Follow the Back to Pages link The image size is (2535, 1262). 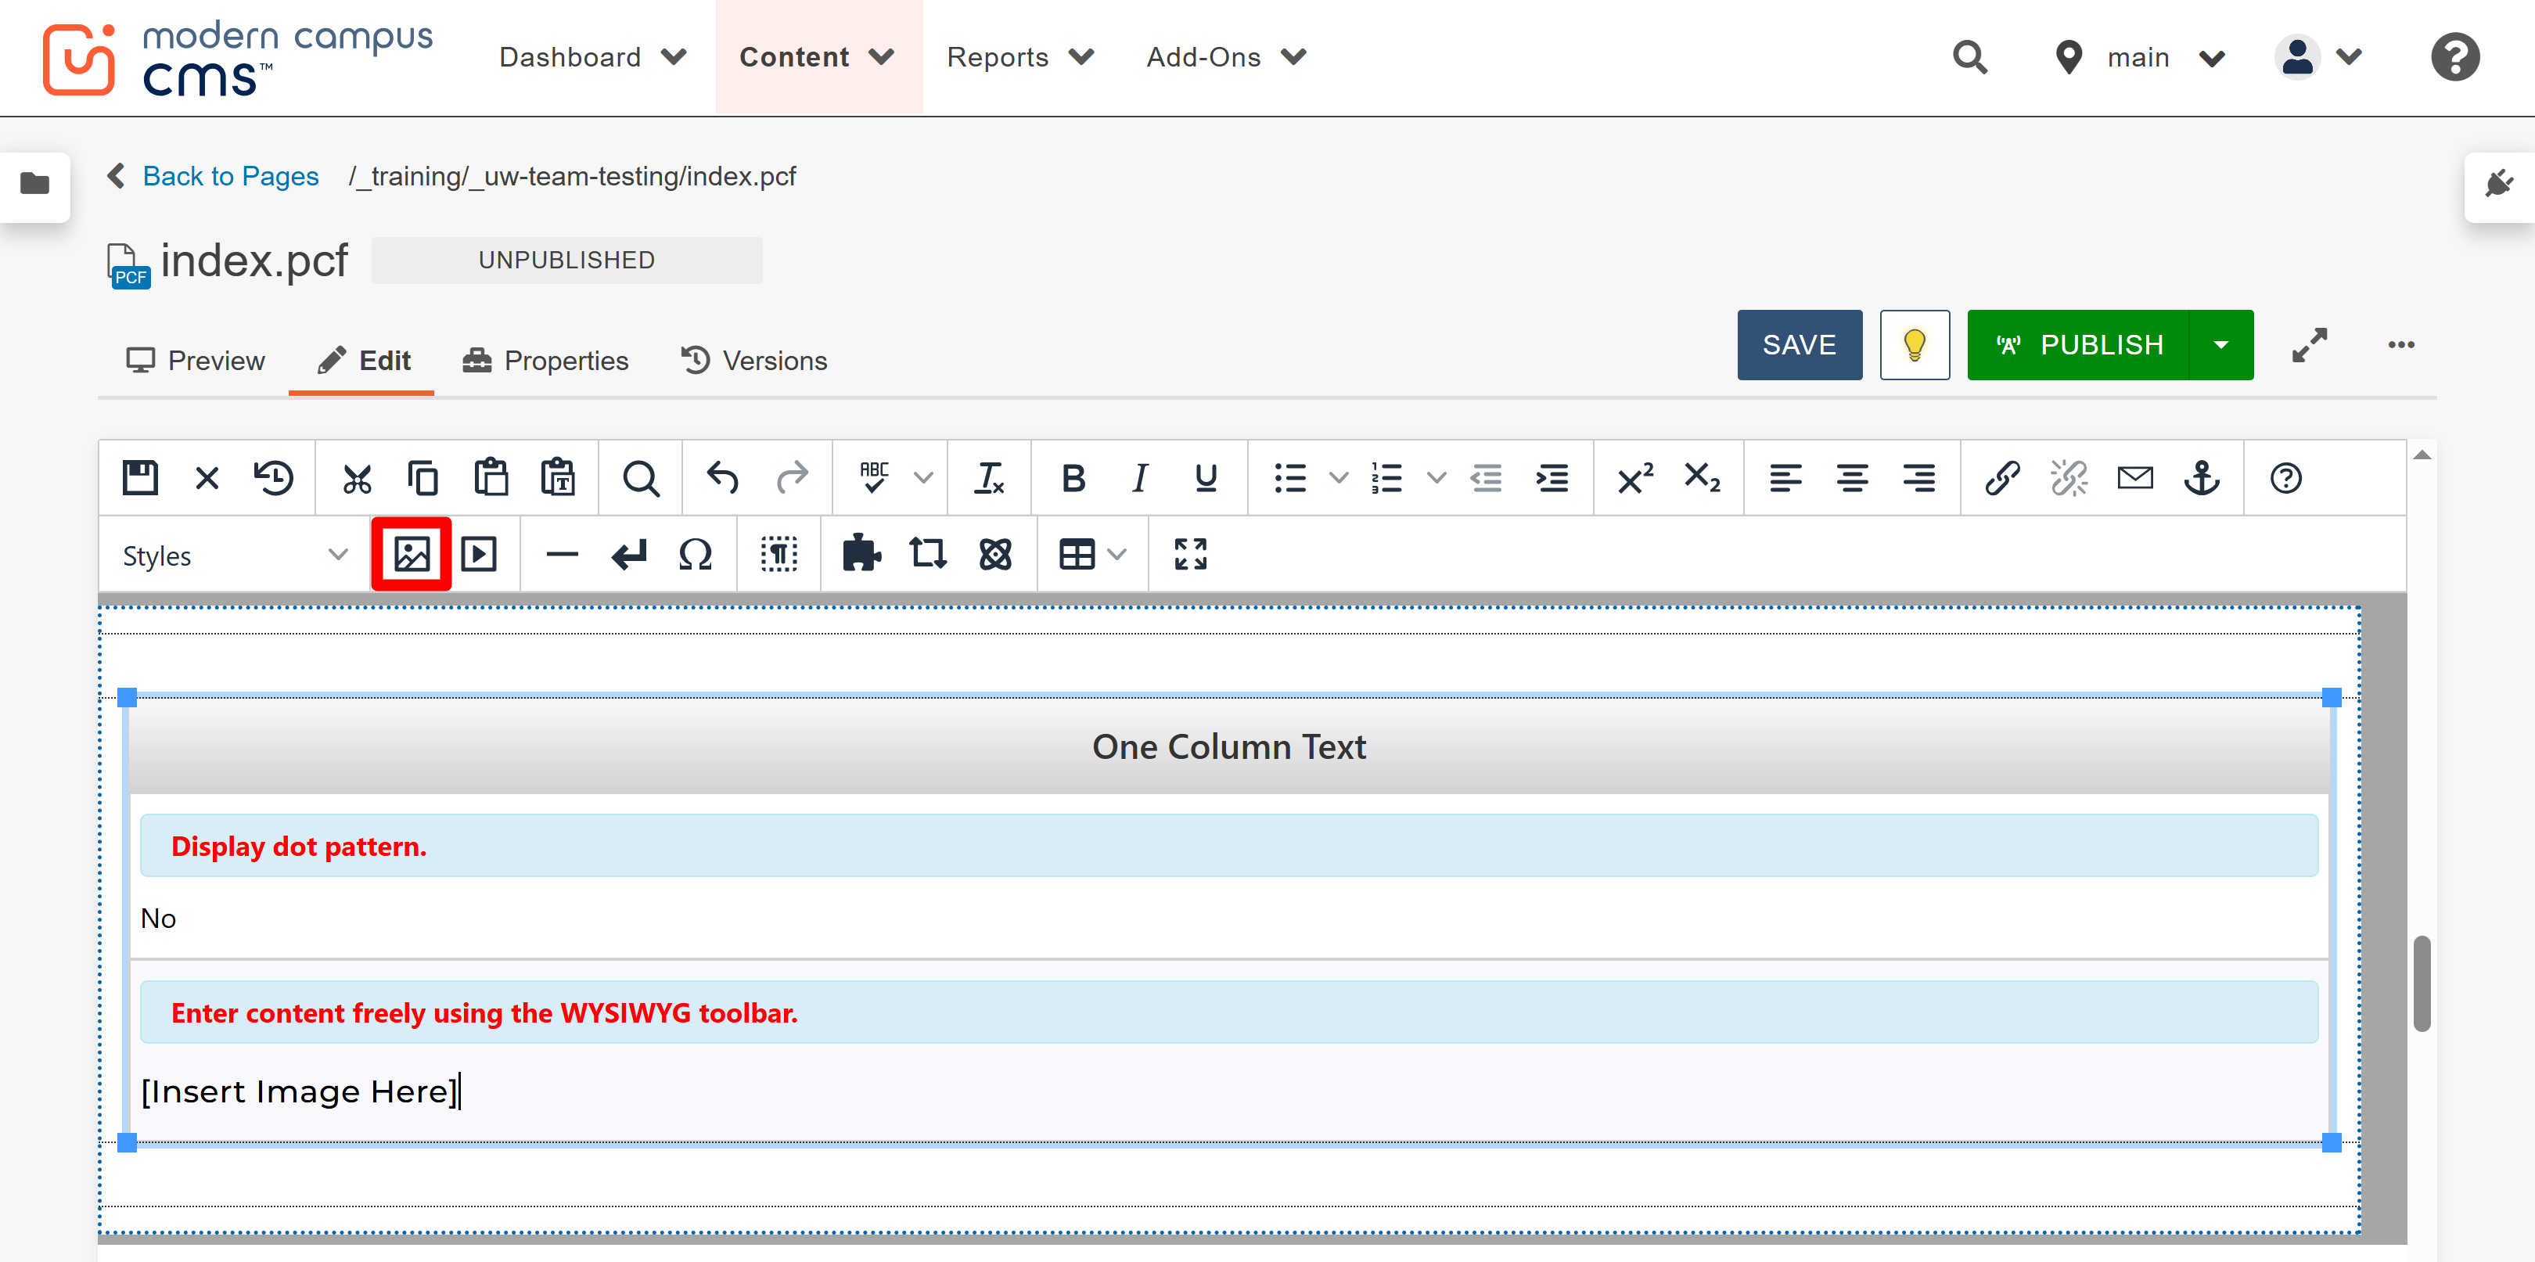tap(230, 176)
